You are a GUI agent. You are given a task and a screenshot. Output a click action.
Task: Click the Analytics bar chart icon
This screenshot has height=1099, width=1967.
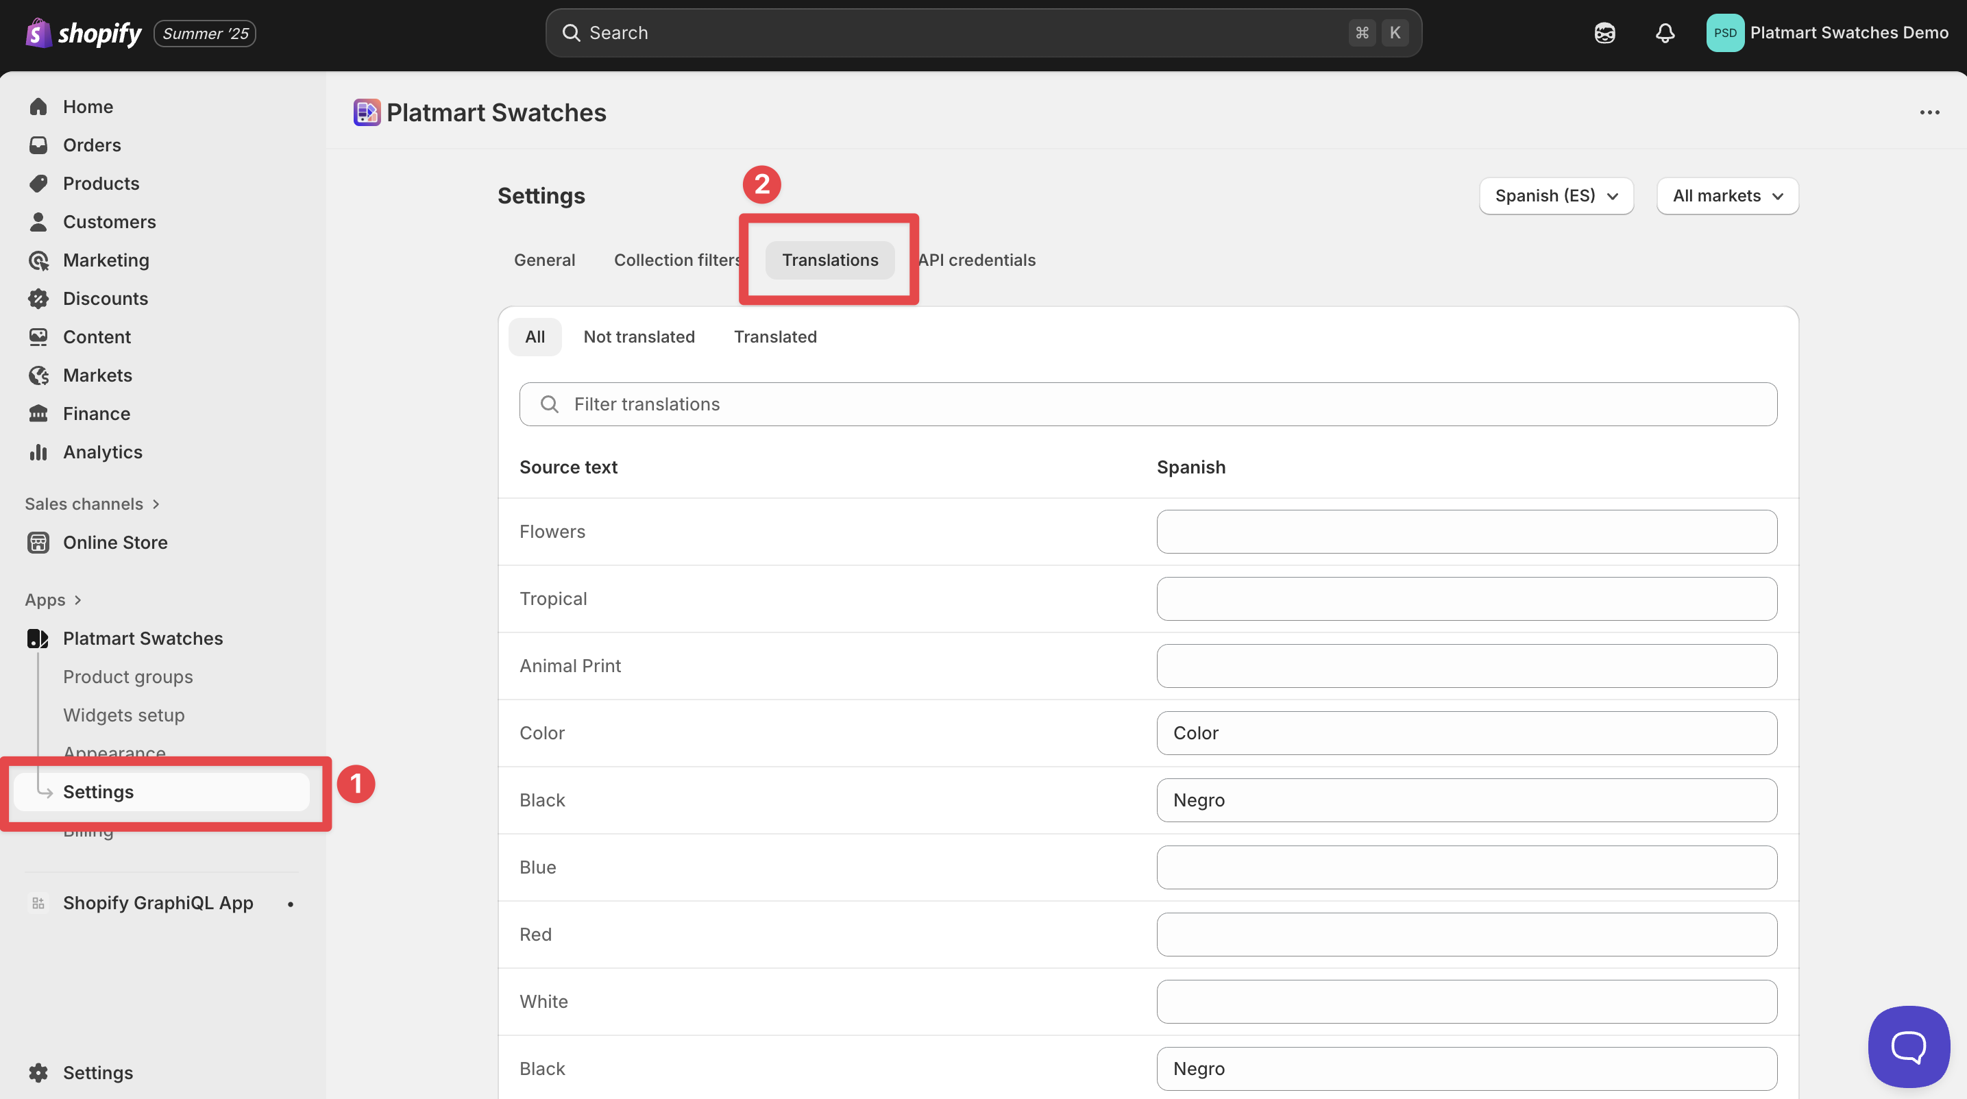(38, 452)
